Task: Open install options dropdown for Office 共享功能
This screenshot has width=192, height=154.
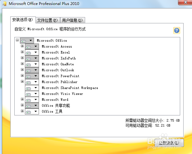Action: pyautogui.click(x=32, y=105)
